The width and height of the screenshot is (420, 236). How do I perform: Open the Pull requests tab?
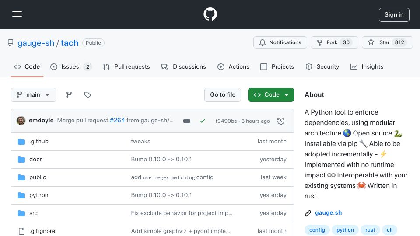tap(126, 66)
